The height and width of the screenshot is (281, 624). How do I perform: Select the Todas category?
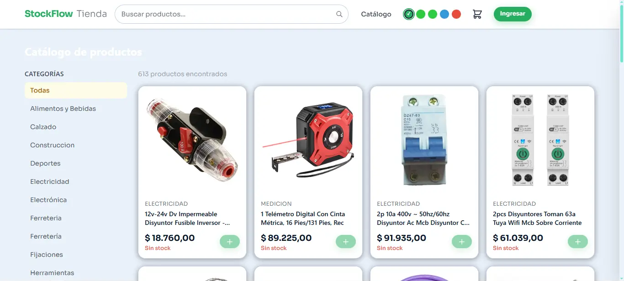click(76, 90)
